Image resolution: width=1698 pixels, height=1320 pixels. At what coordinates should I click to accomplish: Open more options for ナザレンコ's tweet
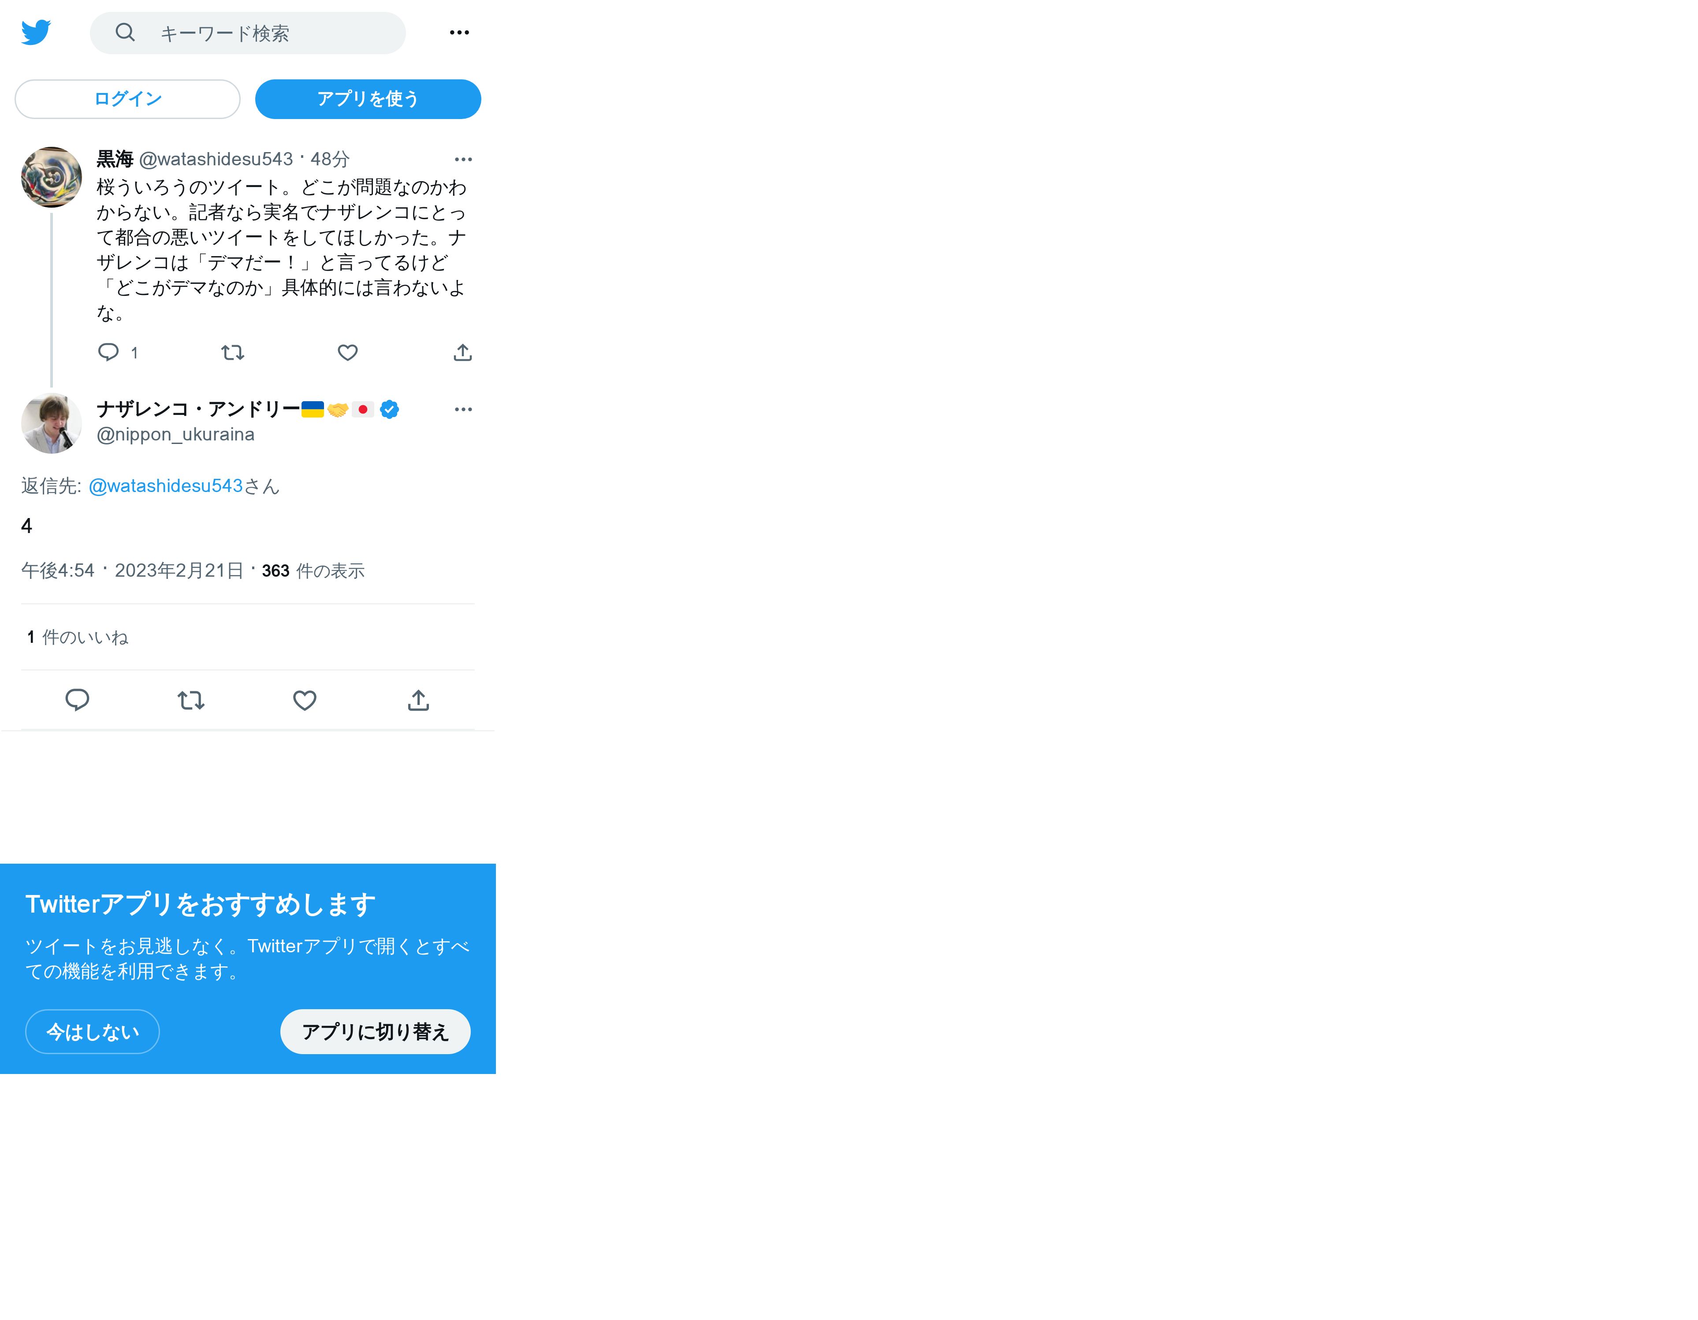463,410
